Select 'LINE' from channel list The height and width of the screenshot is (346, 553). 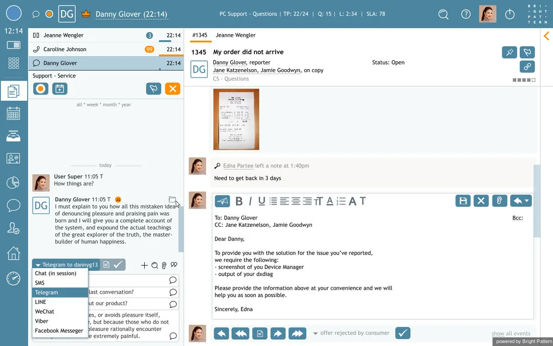(60, 302)
